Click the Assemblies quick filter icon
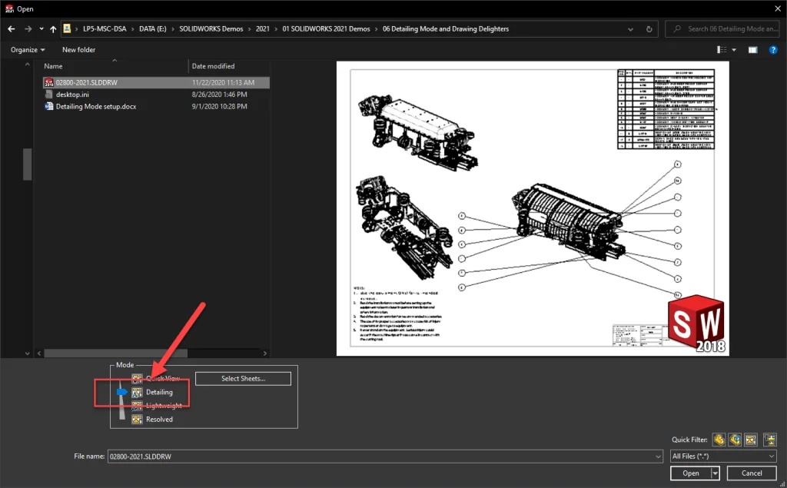Viewport: 787px width, 488px height. tap(736, 440)
